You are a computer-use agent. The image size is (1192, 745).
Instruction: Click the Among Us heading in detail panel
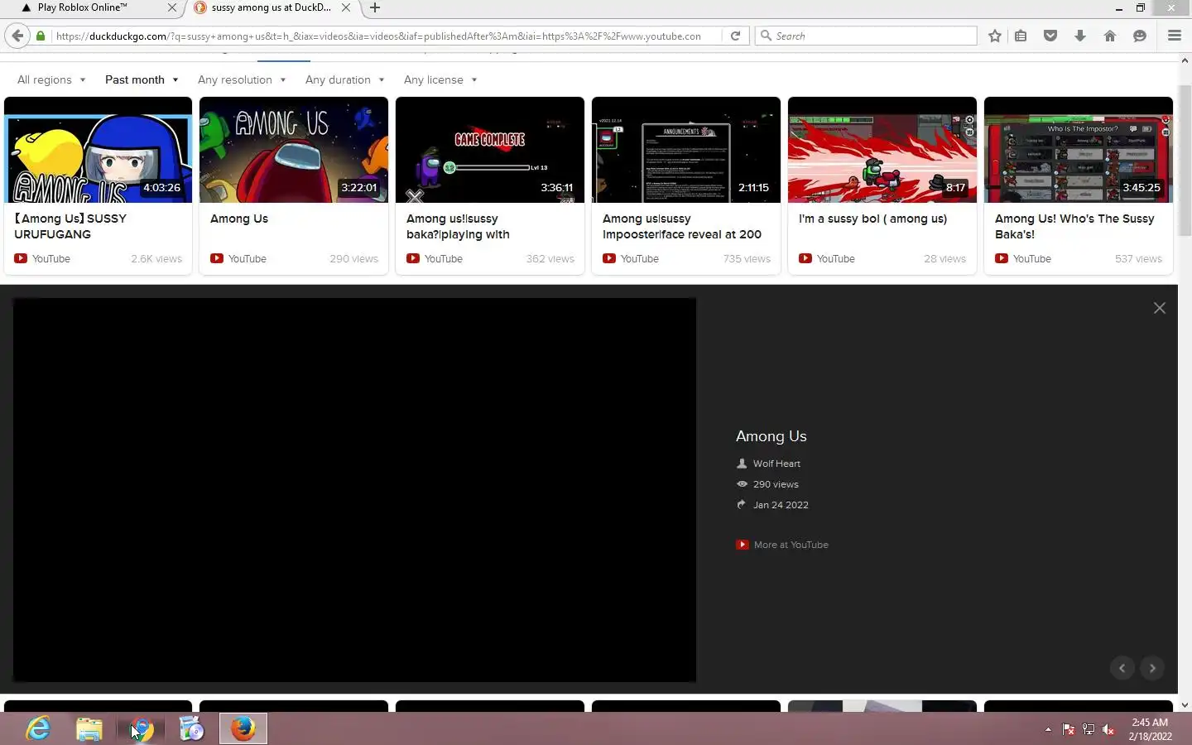point(771,436)
